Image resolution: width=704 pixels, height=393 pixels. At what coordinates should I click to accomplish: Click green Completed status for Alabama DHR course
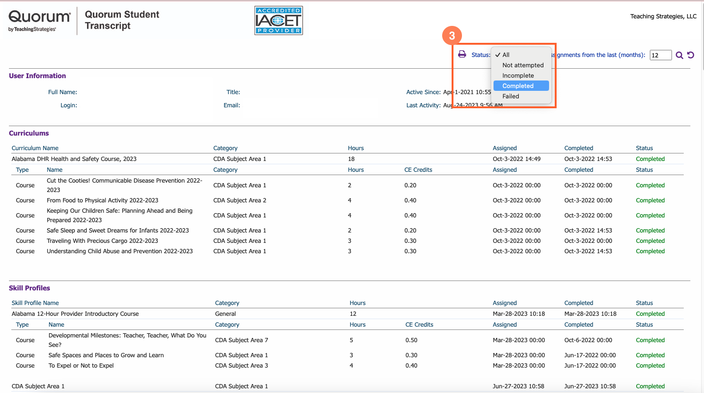click(650, 159)
